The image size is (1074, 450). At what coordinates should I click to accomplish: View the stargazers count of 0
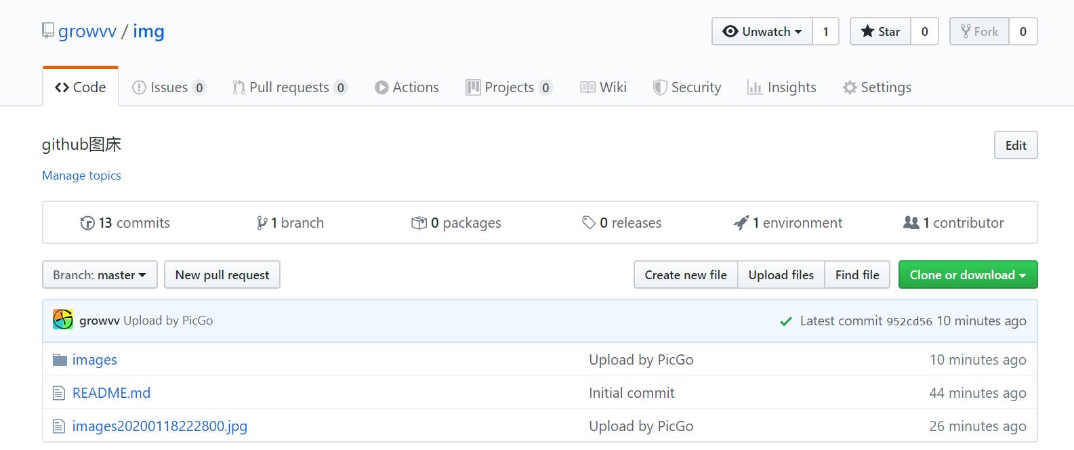click(924, 31)
